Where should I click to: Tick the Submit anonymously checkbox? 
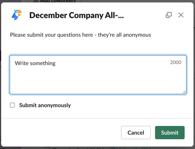point(12,105)
